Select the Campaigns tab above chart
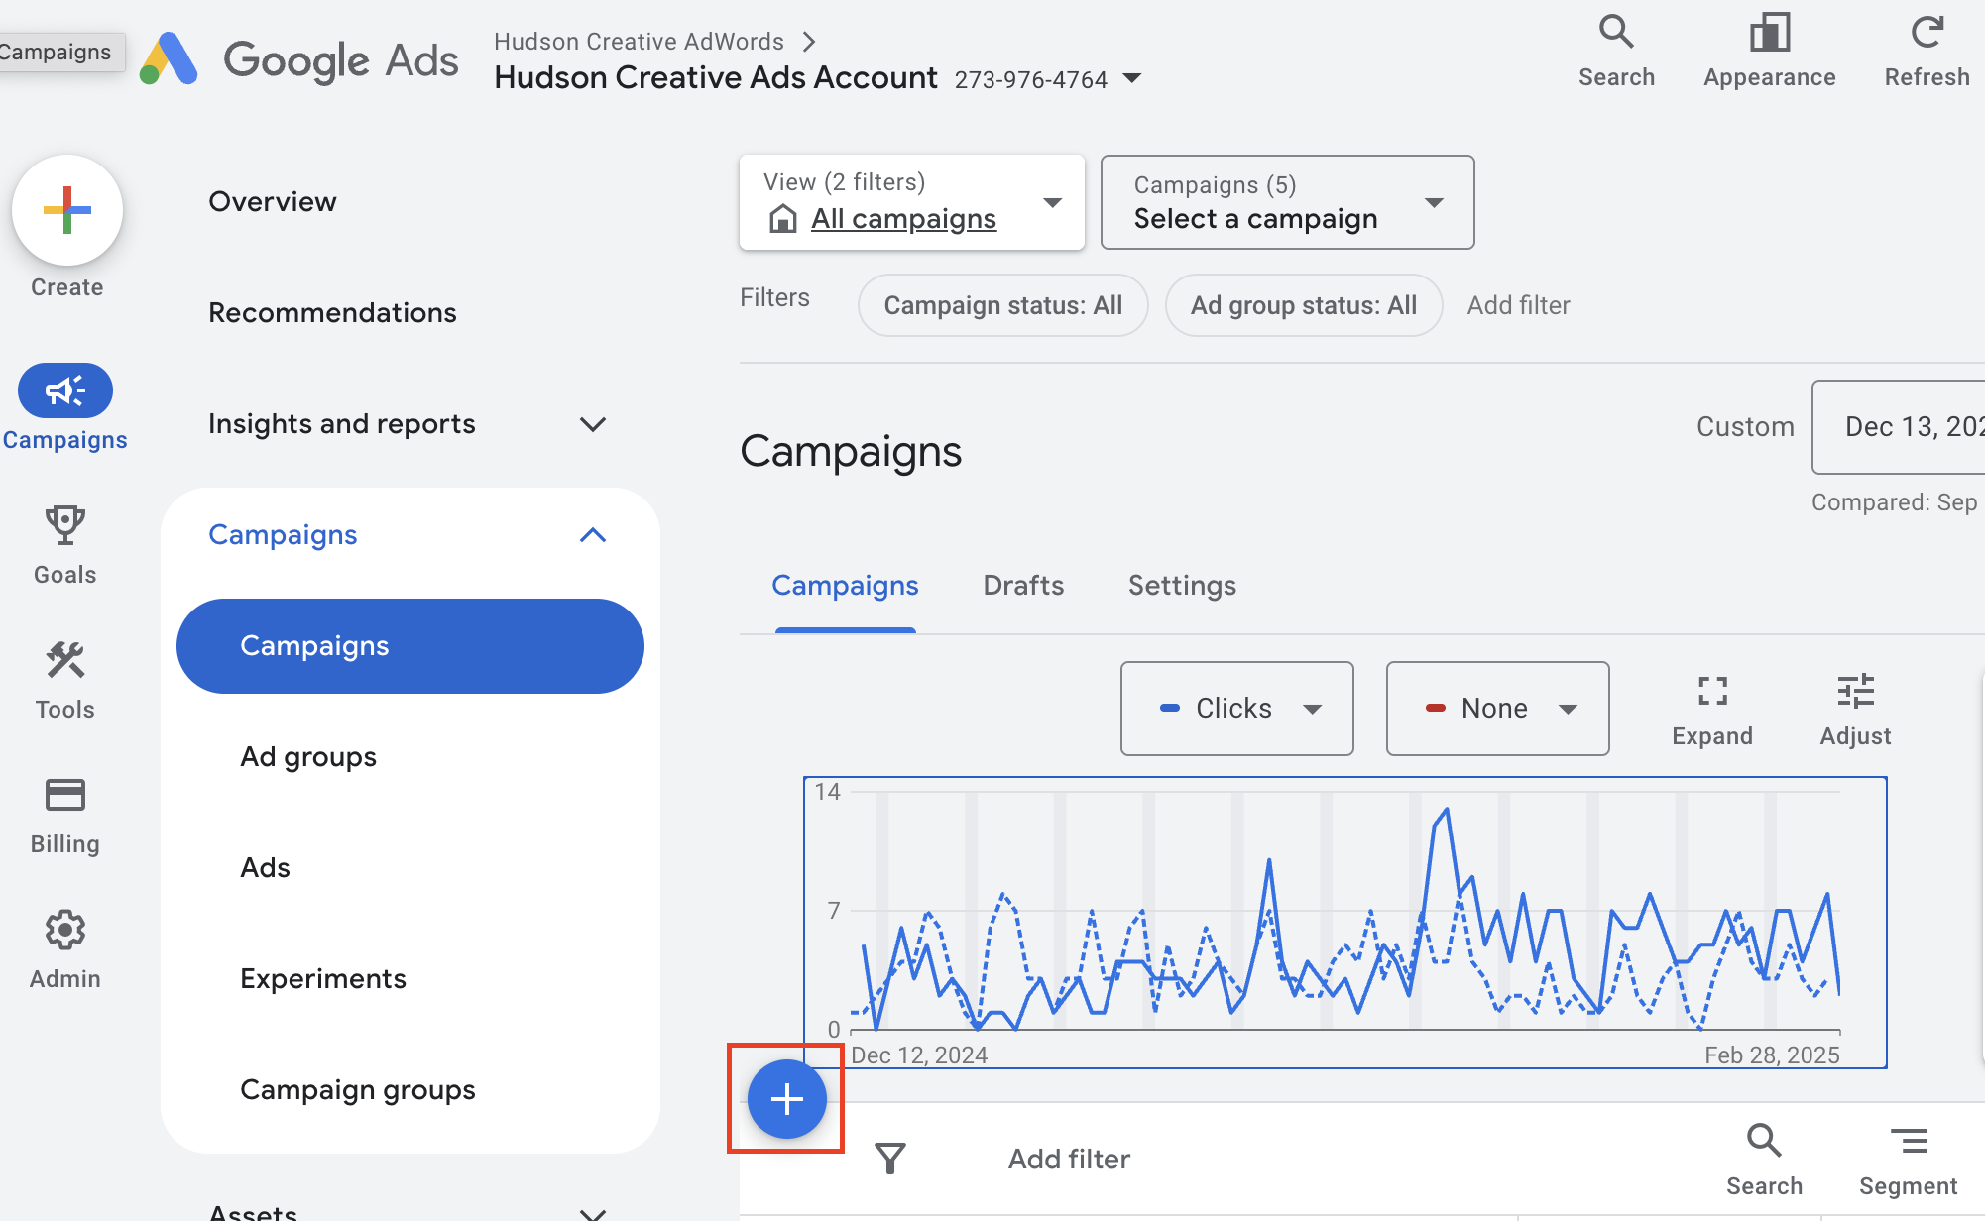This screenshot has width=1985, height=1221. (x=845, y=586)
